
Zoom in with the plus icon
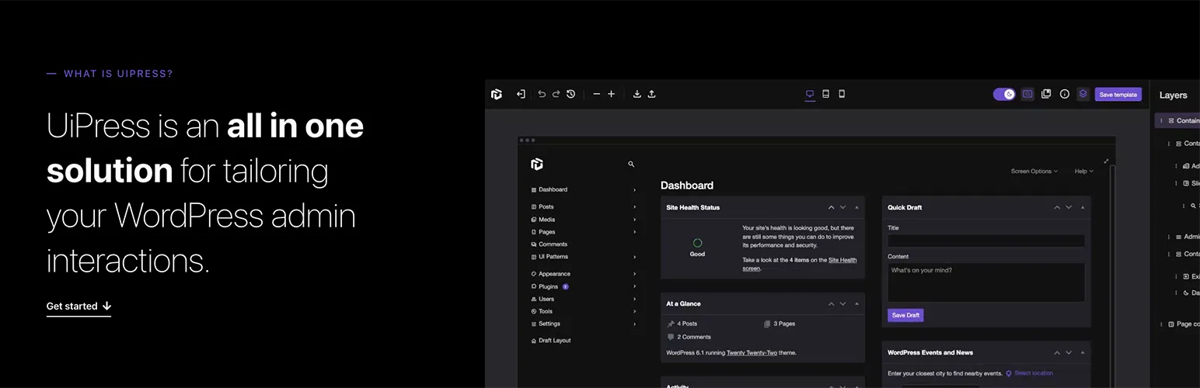(x=611, y=94)
